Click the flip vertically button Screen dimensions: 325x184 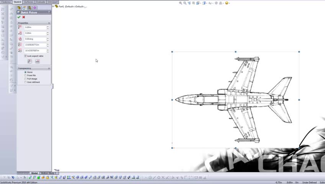pyautogui.click(x=37, y=61)
